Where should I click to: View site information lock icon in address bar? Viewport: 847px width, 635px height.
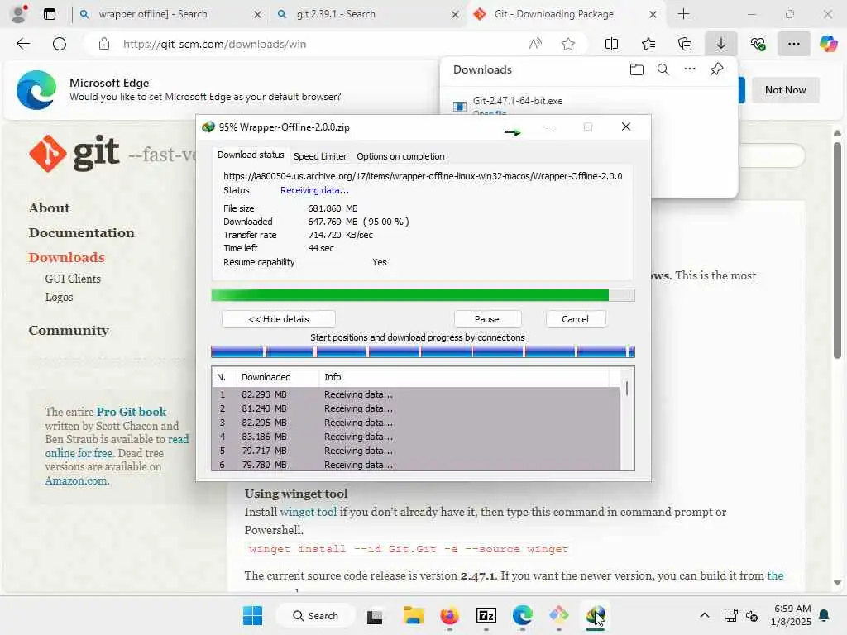coord(104,44)
